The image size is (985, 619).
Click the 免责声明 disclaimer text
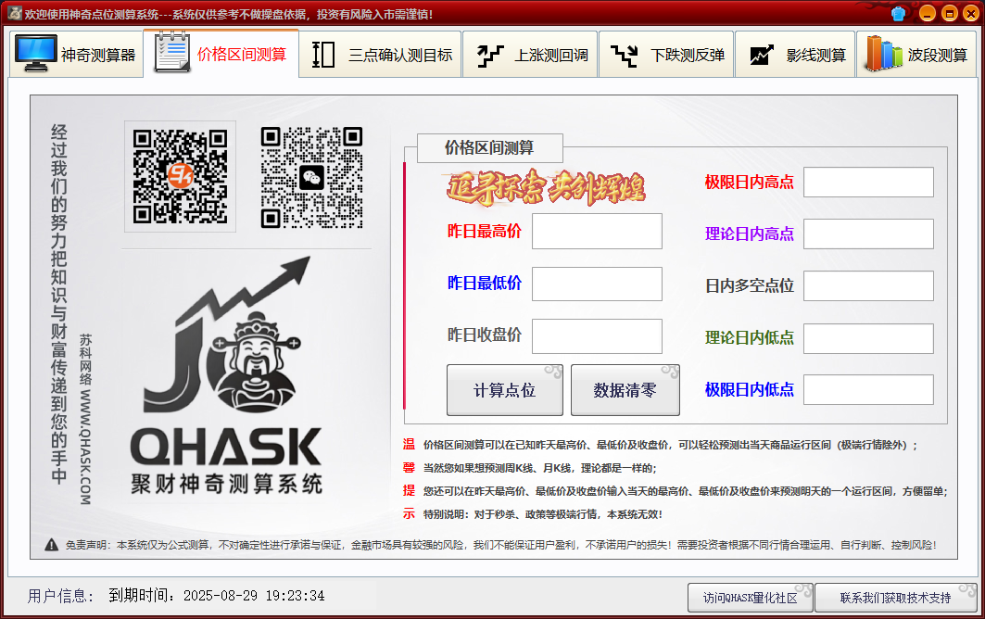point(500,545)
